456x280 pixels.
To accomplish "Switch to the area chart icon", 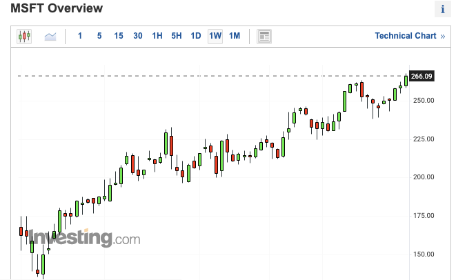I will click(50, 37).
